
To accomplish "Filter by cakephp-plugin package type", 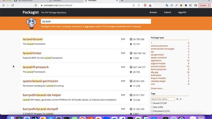I will click(158, 81).
